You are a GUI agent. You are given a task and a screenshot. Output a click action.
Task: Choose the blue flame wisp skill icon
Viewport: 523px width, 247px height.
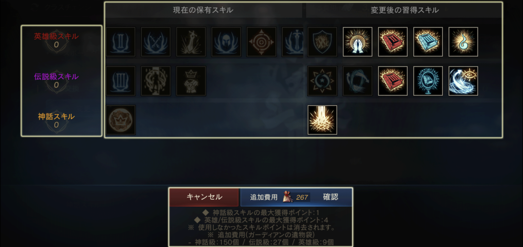(463, 42)
